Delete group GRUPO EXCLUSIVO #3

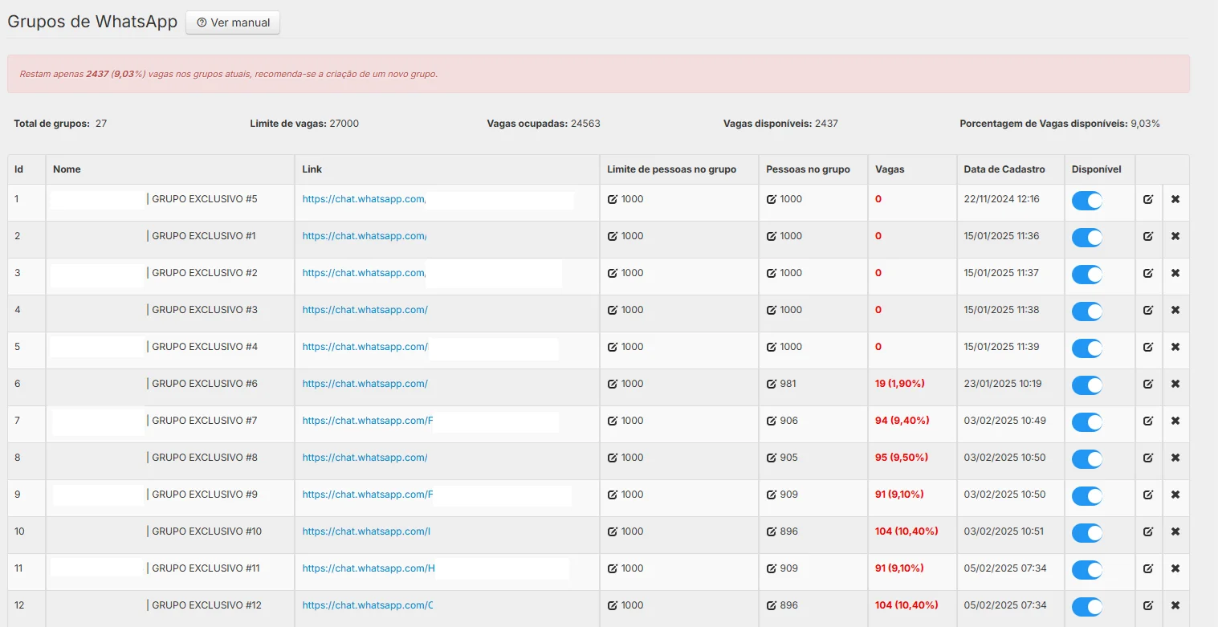[x=1175, y=310]
